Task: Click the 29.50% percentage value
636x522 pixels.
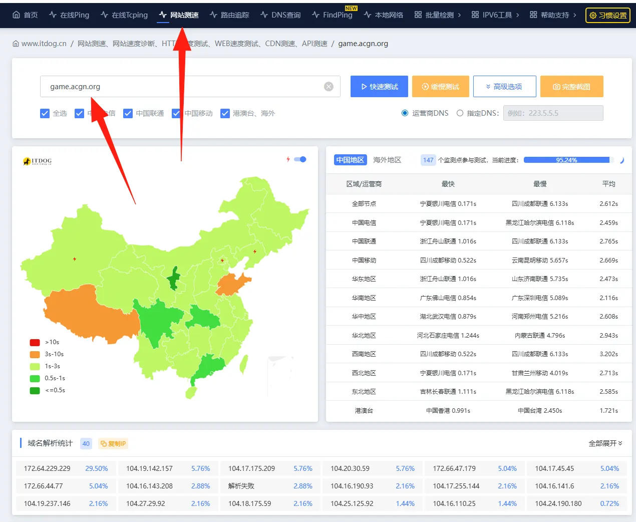Action: [x=97, y=468]
